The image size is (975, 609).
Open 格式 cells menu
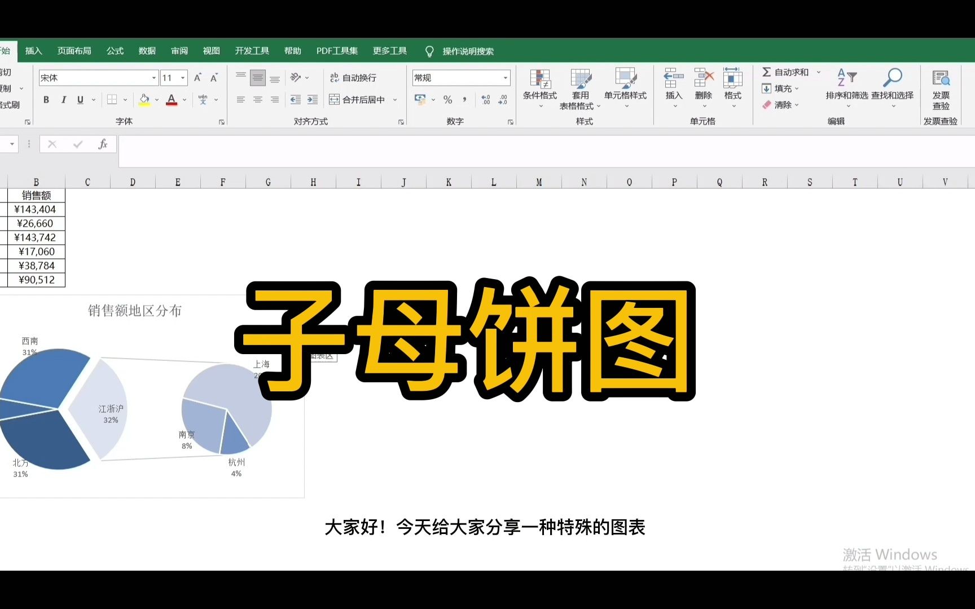[x=733, y=88]
